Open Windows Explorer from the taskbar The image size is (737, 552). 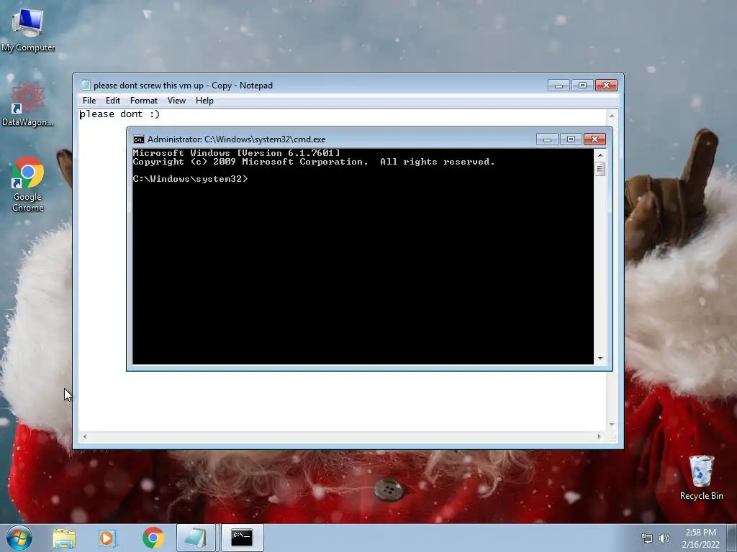pyautogui.click(x=64, y=538)
